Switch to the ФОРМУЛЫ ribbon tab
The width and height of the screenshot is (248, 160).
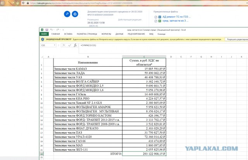(106, 34)
